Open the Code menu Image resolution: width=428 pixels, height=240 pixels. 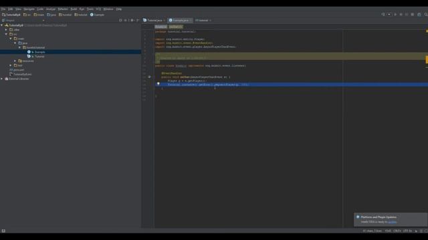tap(40, 9)
